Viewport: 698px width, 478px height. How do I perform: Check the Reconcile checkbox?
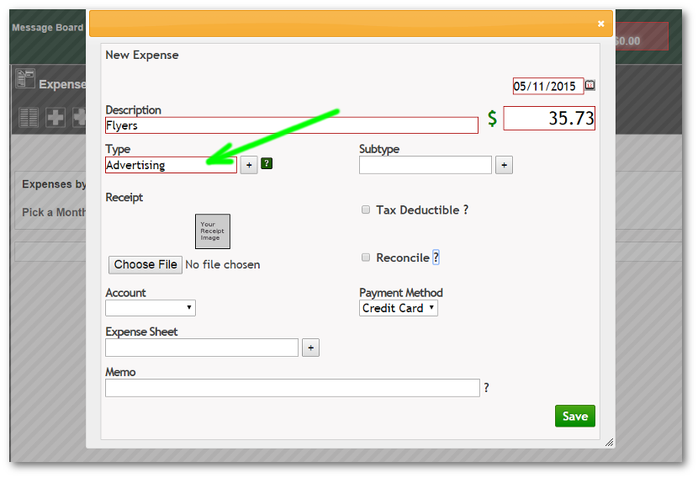pyautogui.click(x=366, y=258)
